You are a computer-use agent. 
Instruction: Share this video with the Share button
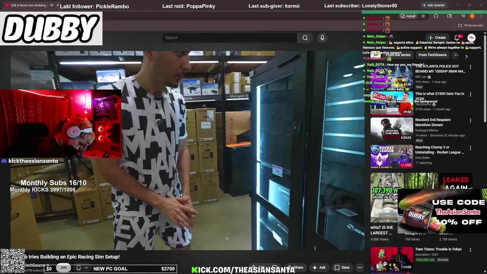click(296, 268)
